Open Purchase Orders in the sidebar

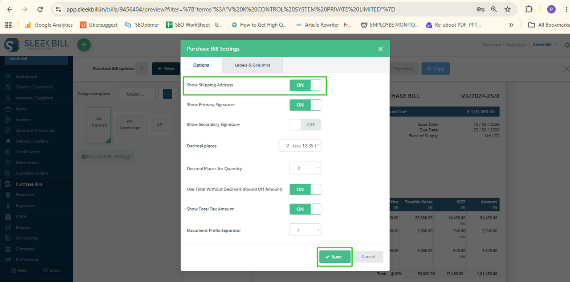coord(32,173)
